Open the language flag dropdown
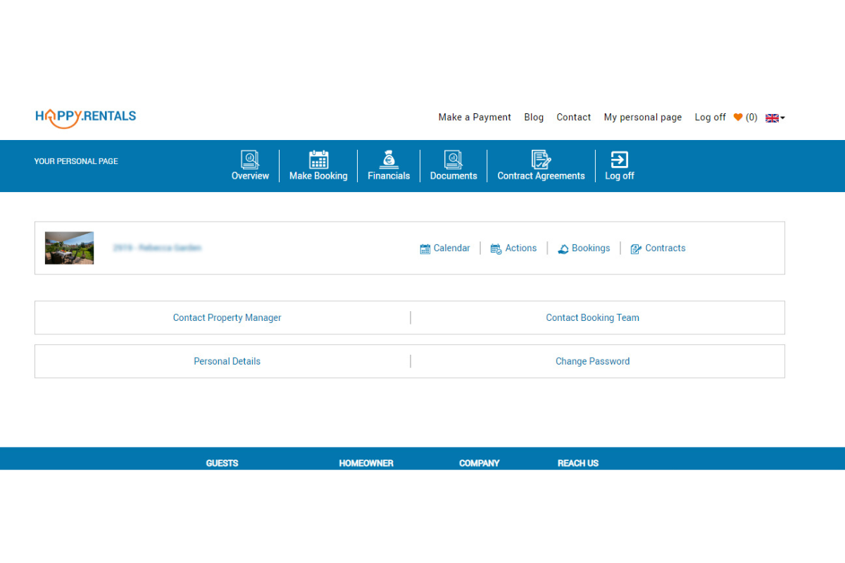Screen dimensions: 845x563 (x=773, y=118)
